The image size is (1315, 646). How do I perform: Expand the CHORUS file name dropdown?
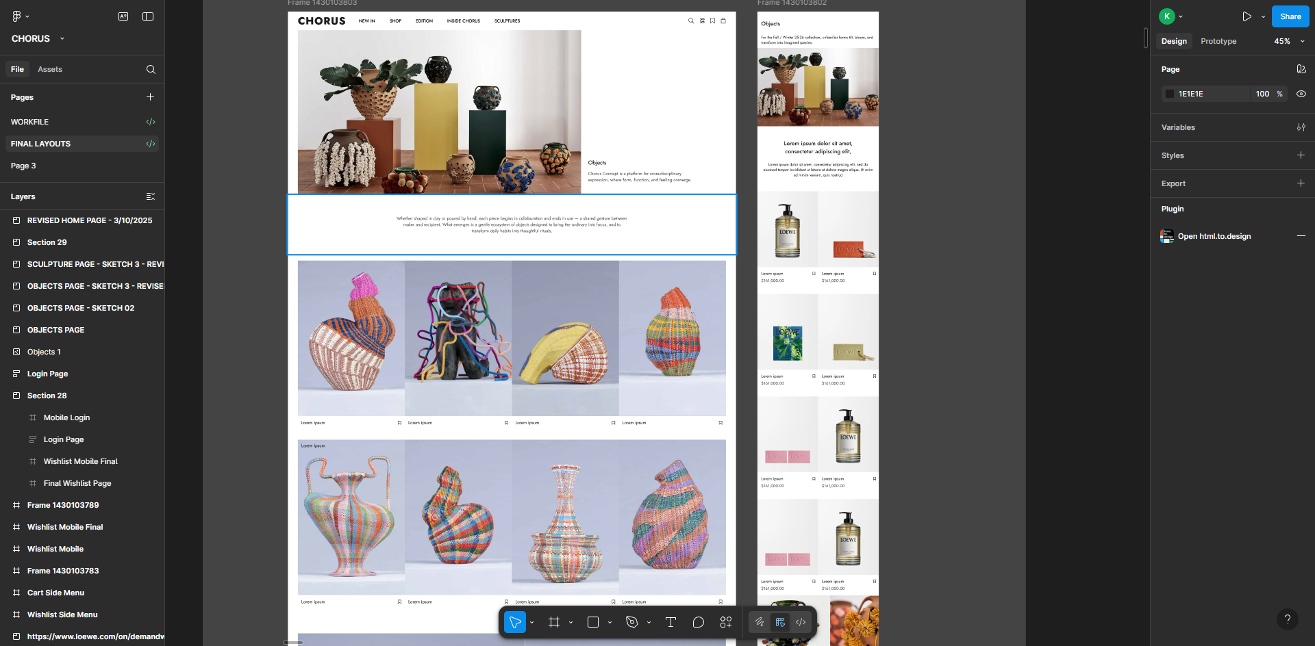(x=62, y=39)
